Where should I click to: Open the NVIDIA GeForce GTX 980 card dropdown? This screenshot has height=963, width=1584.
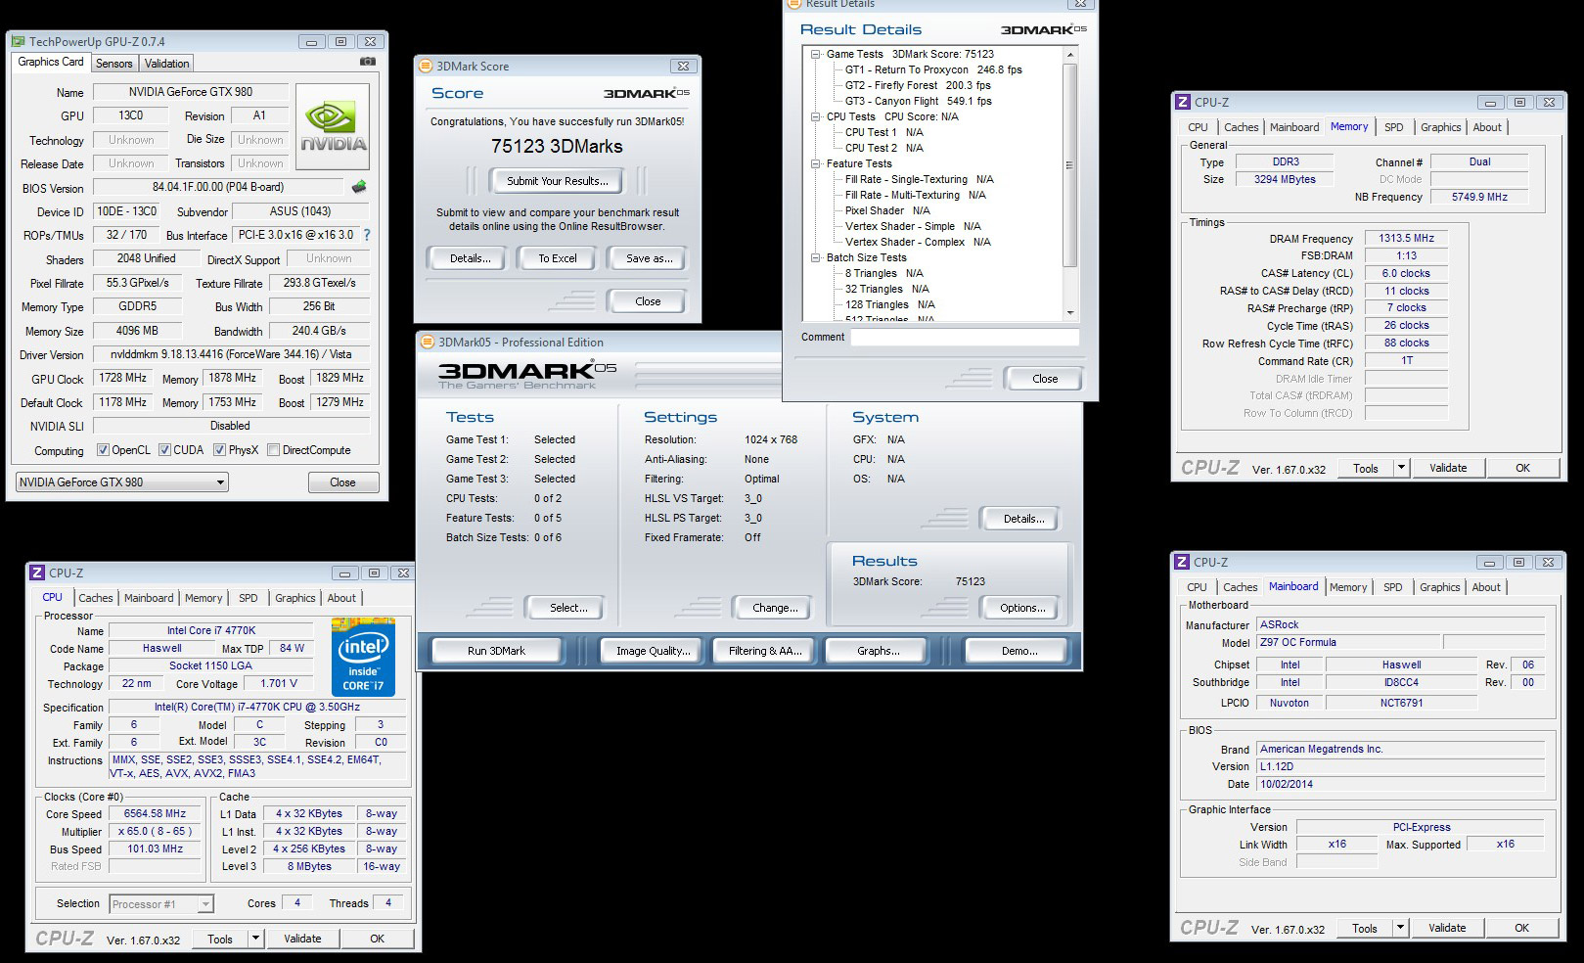pyautogui.click(x=122, y=481)
